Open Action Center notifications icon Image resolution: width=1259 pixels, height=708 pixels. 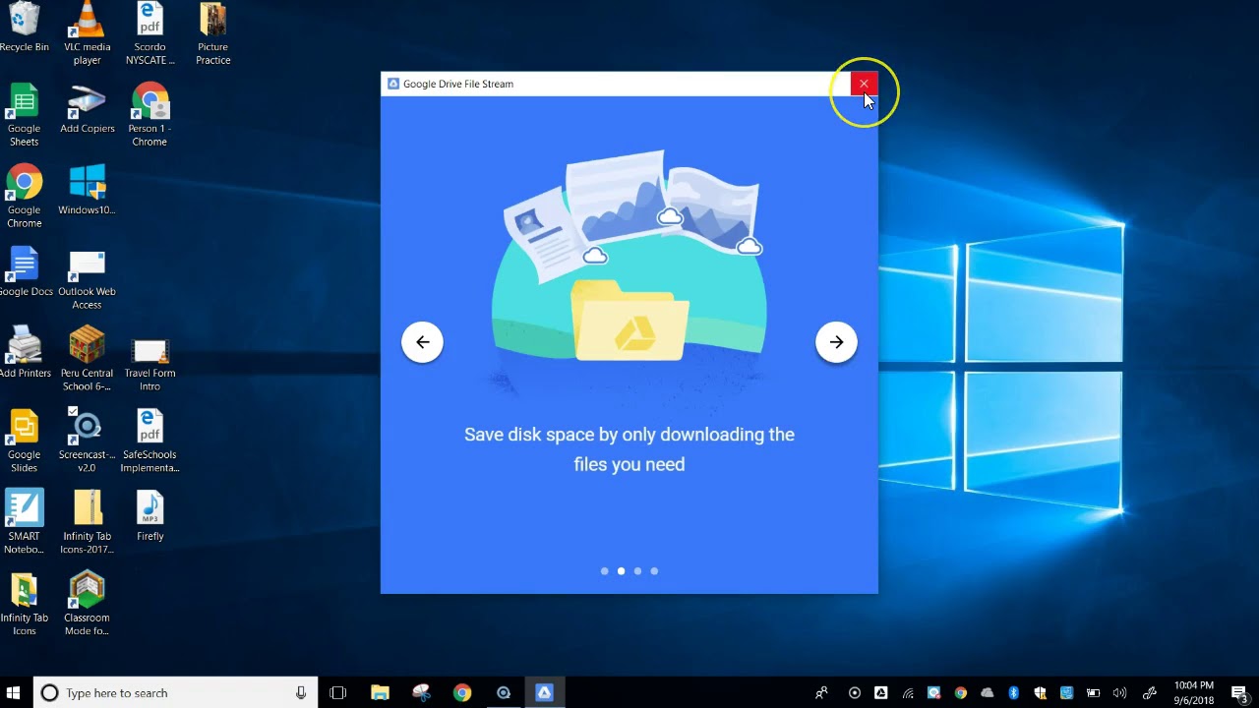tap(1239, 693)
